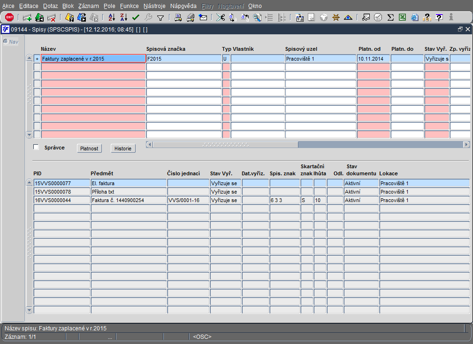Open the Záznam menu
This screenshot has height=344, width=473.
pyautogui.click(x=88, y=6)
